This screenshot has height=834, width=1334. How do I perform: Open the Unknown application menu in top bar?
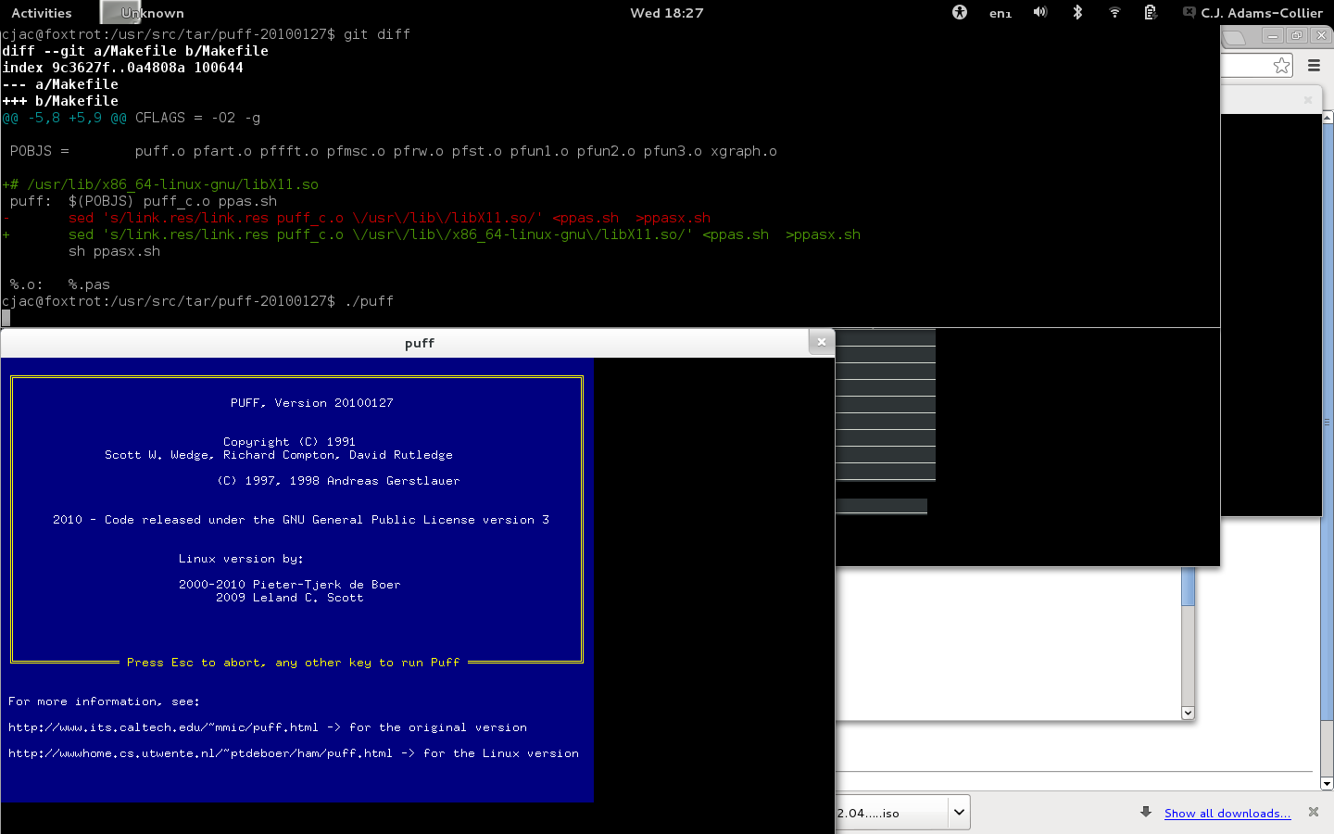point(143,13)
